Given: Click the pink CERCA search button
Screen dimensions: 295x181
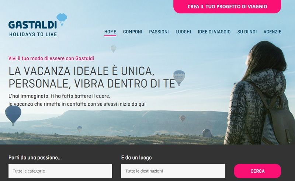Looking at the screenshot, I should pos(257,171).
